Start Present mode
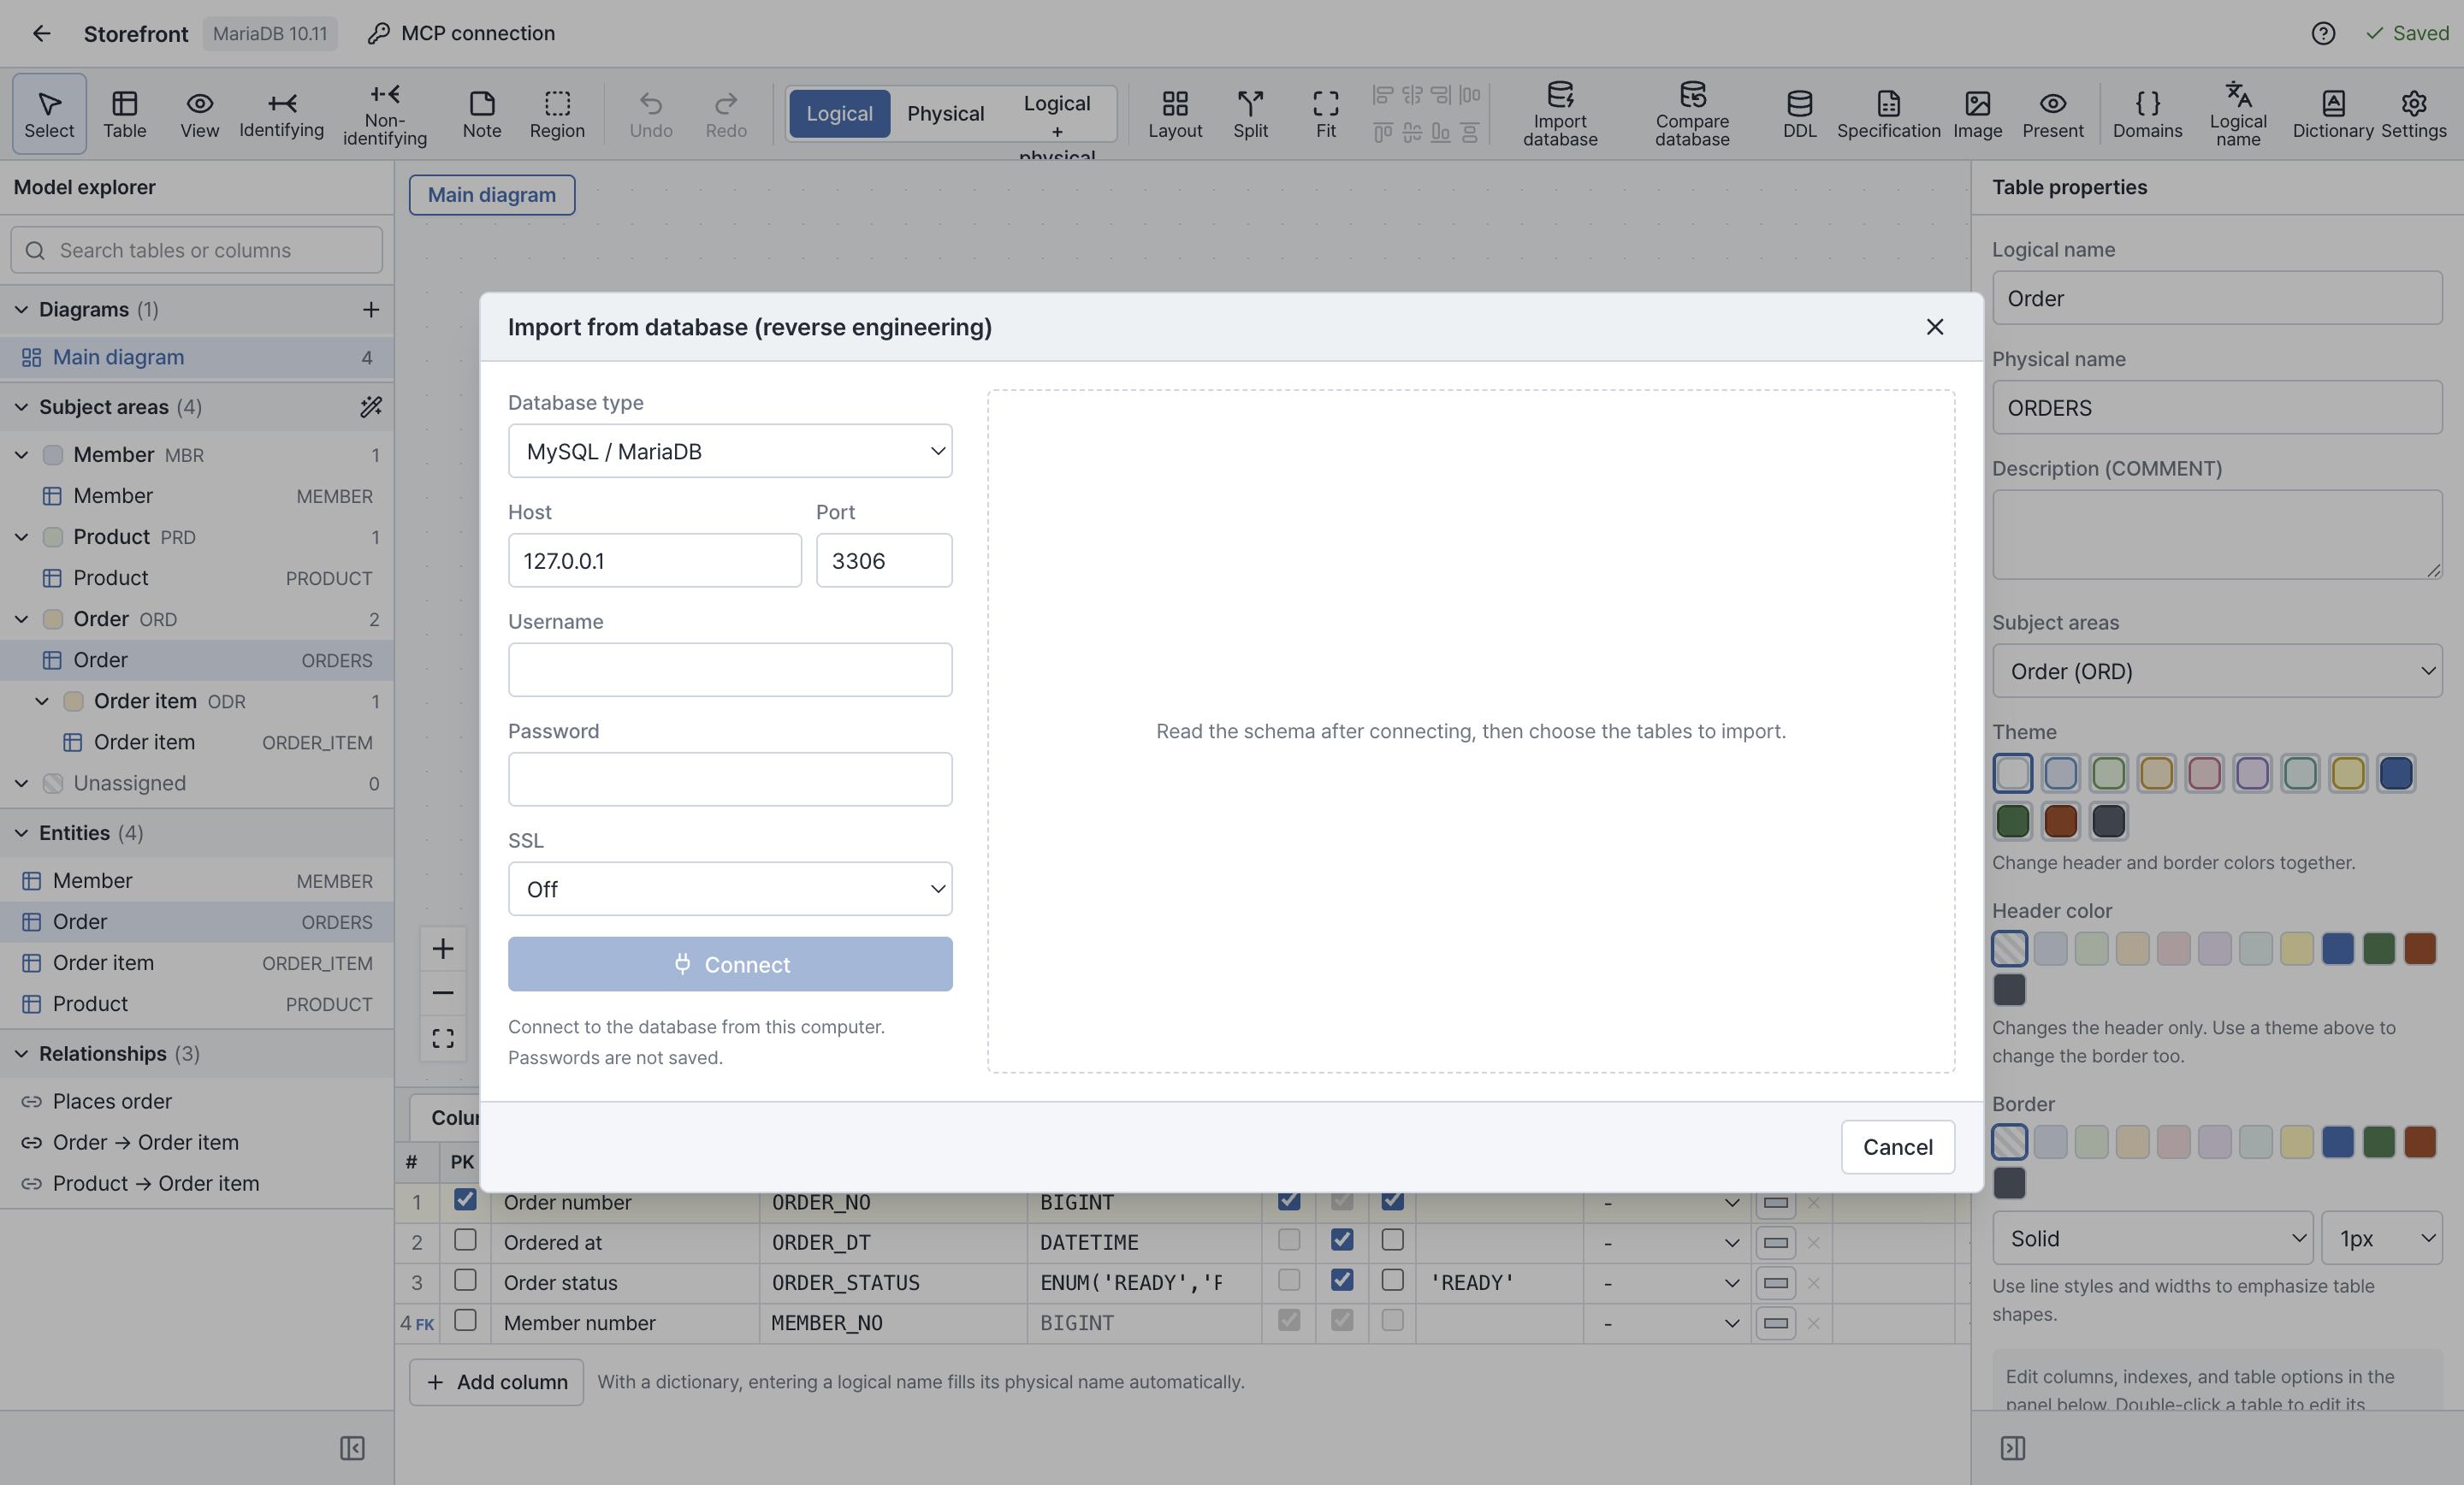Screen dimensions: 2464x1485 tap(2052, 114)
